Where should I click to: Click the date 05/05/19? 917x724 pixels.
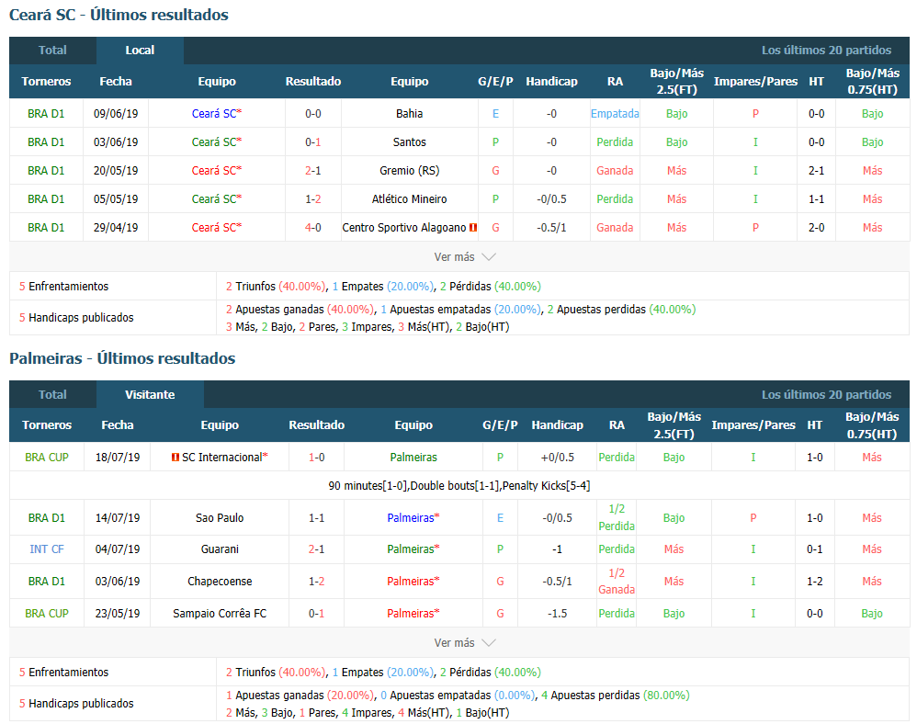(116, 199)
